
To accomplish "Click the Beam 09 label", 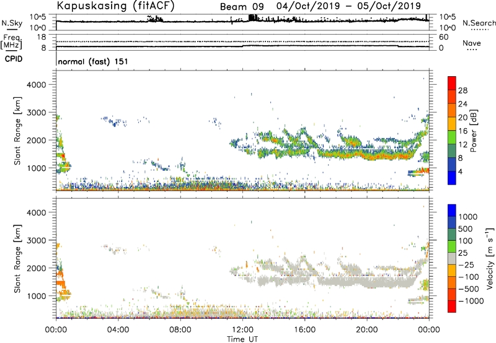I will 242,7.
